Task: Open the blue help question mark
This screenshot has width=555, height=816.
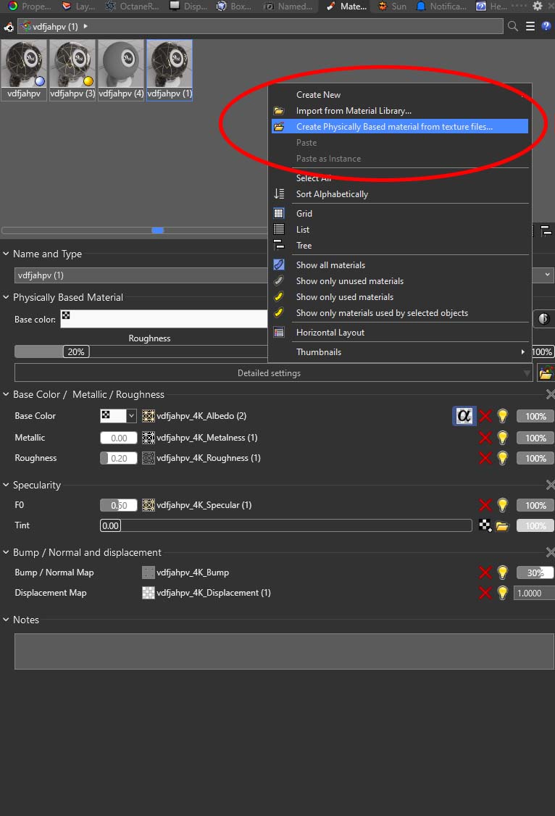Action: 546,26
